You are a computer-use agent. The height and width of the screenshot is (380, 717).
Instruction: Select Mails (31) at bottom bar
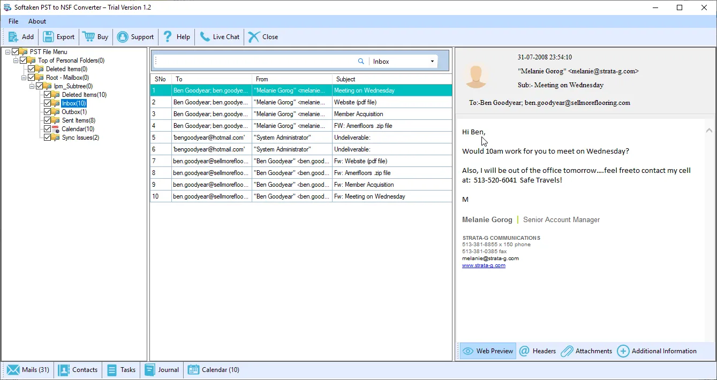(x=28, y=370)
